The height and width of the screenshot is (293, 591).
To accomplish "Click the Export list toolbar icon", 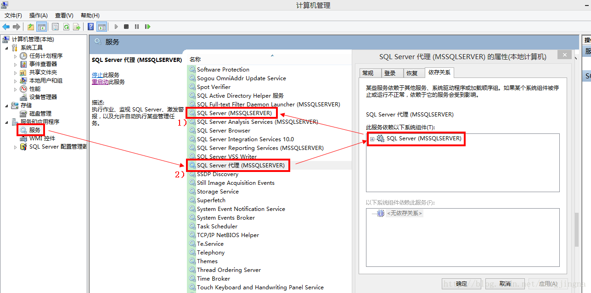I will click(77, 27).
